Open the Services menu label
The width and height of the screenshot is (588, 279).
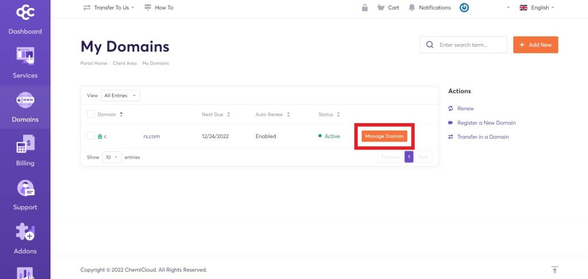[x=25, y=76]
